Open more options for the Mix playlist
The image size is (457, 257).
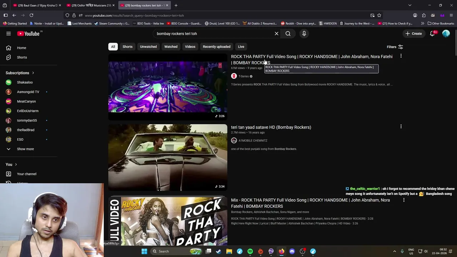coord(404,200)
